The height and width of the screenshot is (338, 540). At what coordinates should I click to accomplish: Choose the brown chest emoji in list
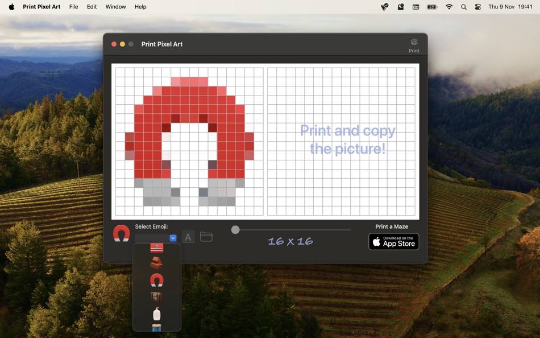point(157,297)
